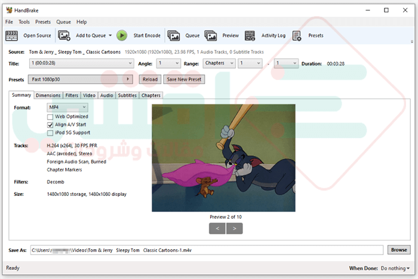This screenshot has width=418, height=279.
Task: Open the When Done dropdown
Action: [395, 268]
